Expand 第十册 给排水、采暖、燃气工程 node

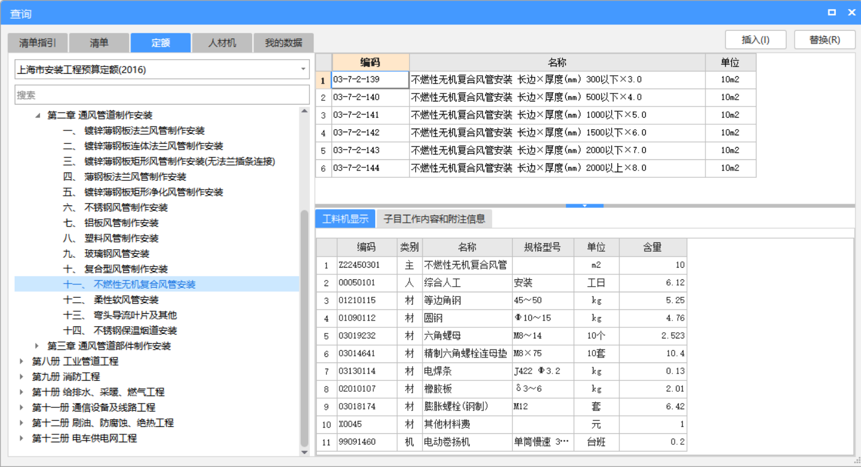pyautogui.click(x=22, y=392)
